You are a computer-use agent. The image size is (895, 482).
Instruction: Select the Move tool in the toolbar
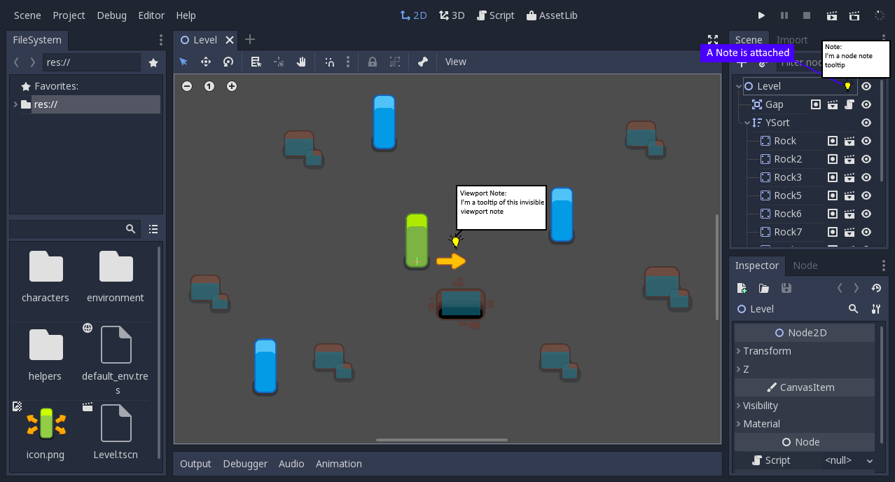point(206,62)
